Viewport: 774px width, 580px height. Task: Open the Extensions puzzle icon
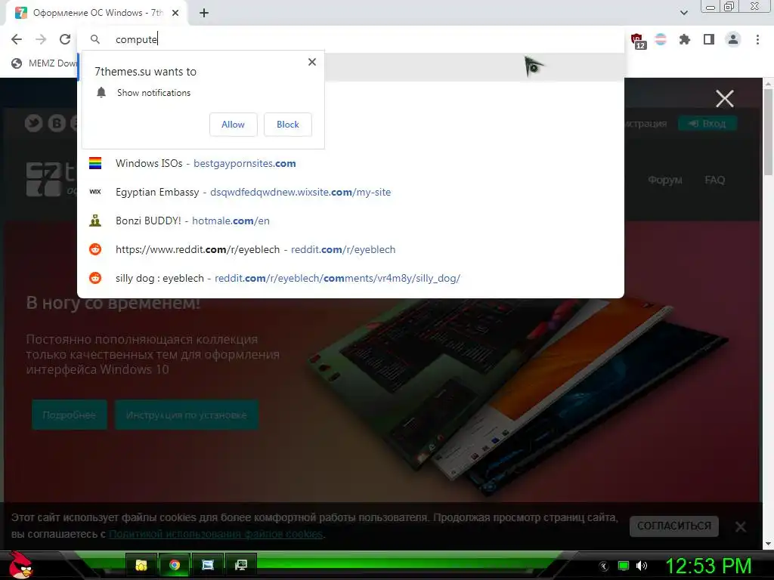coord(685,39)
